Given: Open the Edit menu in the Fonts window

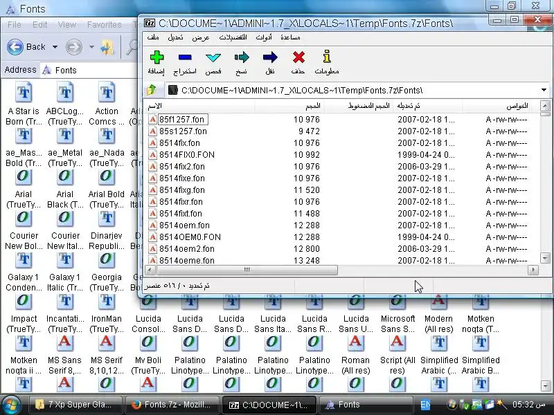Looking at the screenshot, I should pyautogui.click(x=39, y=25).
